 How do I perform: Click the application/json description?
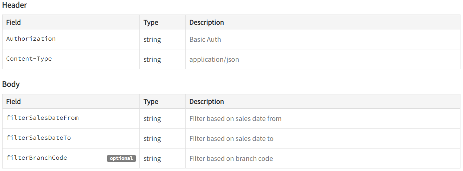[x=214, y=59]
